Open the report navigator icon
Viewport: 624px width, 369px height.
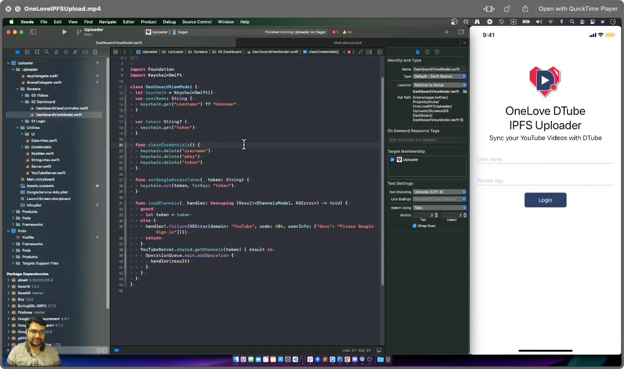click(x=95, y=52)
